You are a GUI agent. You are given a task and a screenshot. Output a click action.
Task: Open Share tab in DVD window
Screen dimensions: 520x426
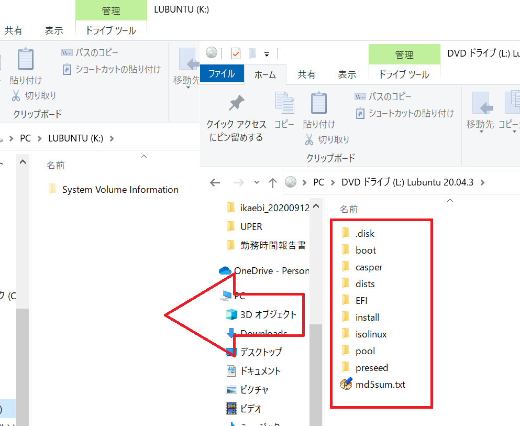(x=306, y=74)
